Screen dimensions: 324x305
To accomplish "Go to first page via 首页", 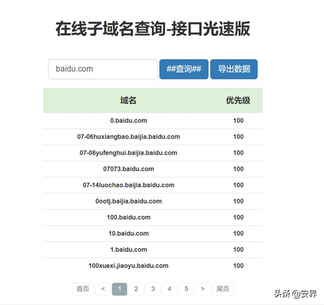I will [x=83, y=289].
